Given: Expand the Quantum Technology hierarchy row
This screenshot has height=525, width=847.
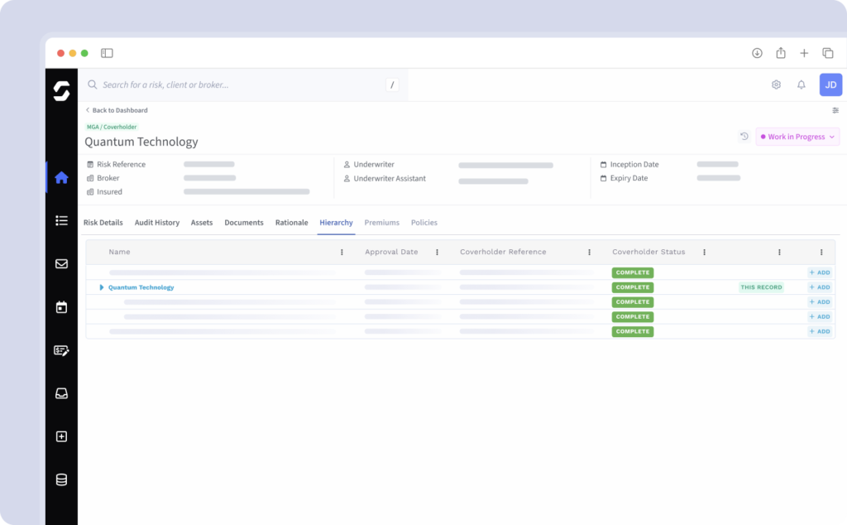Looking at the screenshot, I should [x=101, y=287].
